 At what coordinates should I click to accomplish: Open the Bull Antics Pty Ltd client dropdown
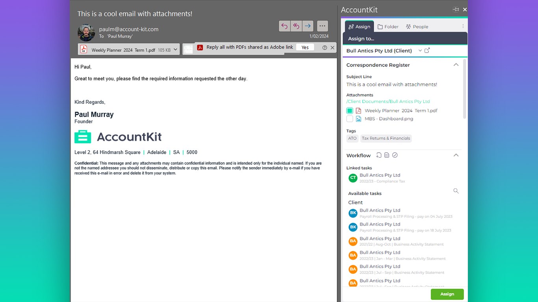click(x=420, y=50)
